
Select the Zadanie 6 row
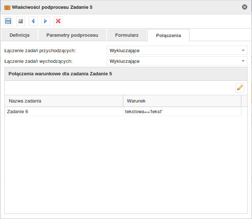(123, 112)
